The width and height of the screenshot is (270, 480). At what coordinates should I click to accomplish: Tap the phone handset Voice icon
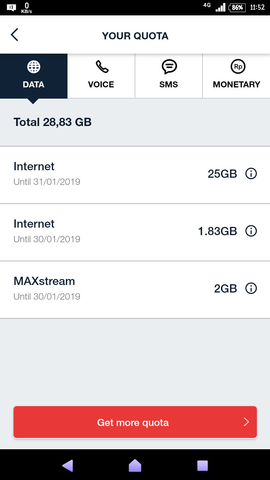click(x=101, y=67)
